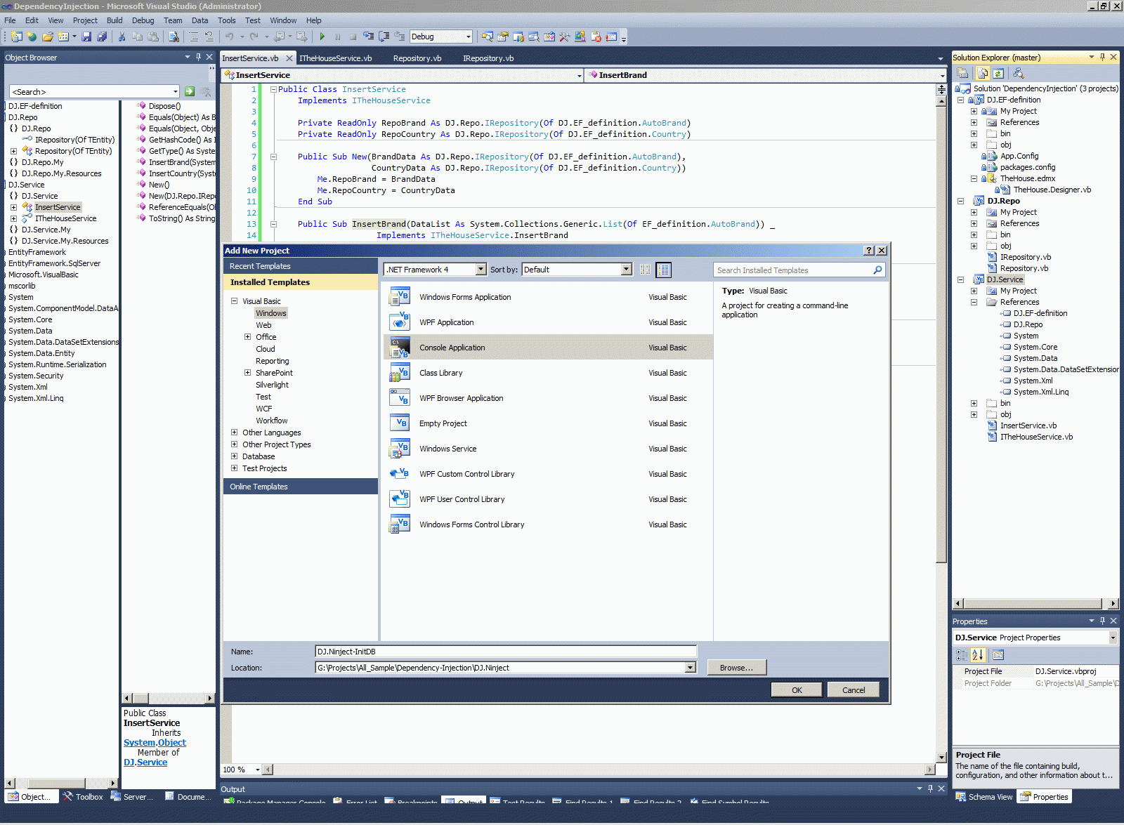Expand Other Languages in template tree
Image resolution: width=1124 pixels, height=825 pixels.
pos(235,433)
